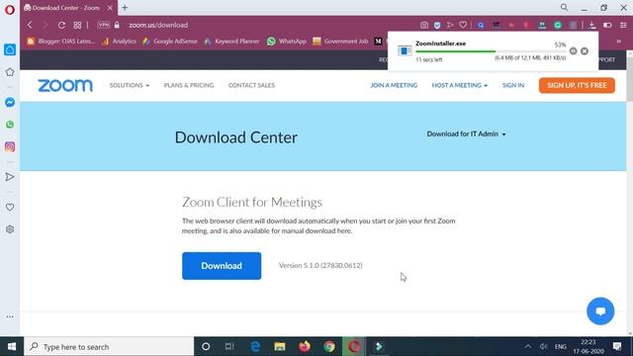Open Cortana circle on taskbar
633x356 pixels.
click(x=206, y=346)
